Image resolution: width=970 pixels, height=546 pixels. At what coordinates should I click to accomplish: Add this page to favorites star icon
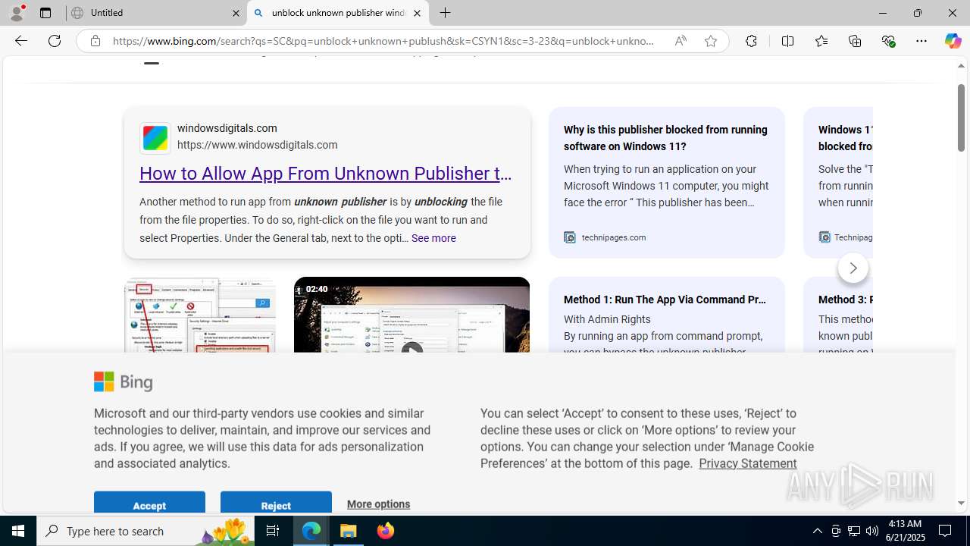click(711, 41)
